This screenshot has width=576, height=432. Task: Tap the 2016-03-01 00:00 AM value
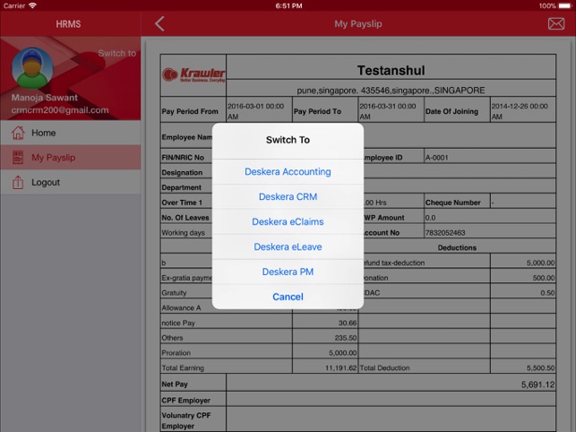coord(255,111)
